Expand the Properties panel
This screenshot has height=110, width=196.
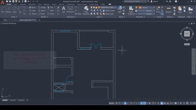(140, 17)
